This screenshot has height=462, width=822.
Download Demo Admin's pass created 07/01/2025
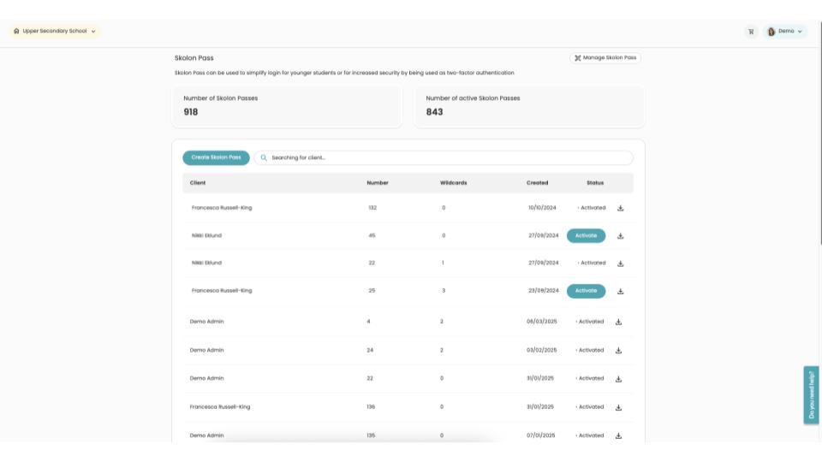619,435
